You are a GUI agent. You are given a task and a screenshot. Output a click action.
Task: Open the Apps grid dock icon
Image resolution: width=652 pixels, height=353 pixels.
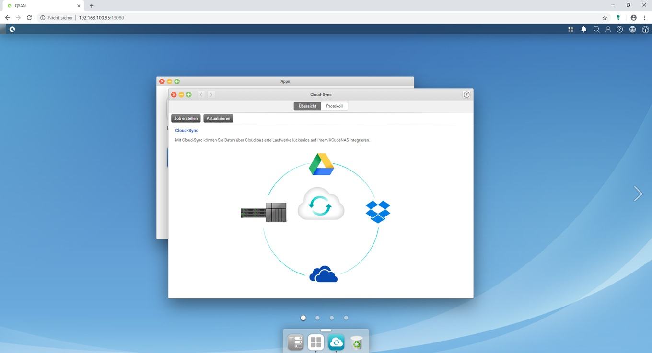(316, 342)
